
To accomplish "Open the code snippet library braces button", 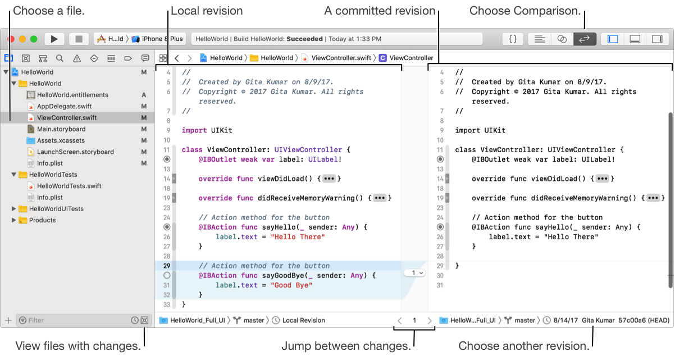I will pyautogui.click(x=513, y=39).
